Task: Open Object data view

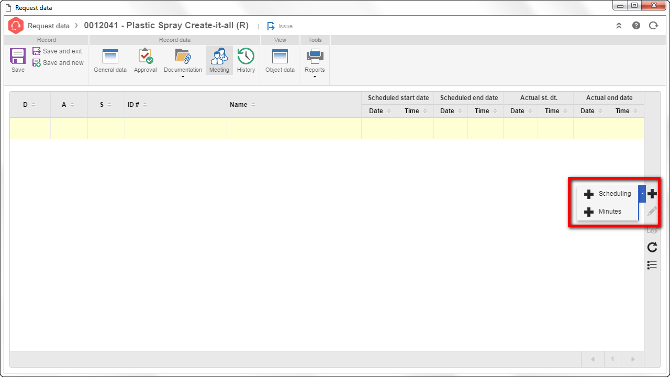Action: tap(280, 60)
